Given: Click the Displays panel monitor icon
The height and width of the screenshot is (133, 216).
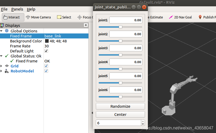Looking at the screenshot, I should [x=2, y=26].
